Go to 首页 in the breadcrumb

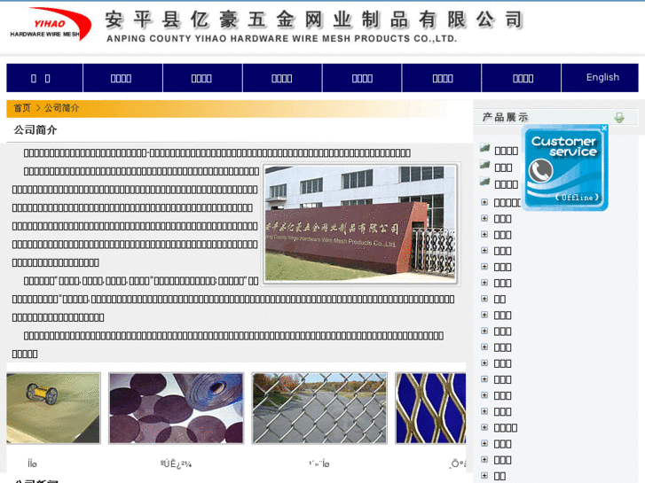[x=22, y=108]
